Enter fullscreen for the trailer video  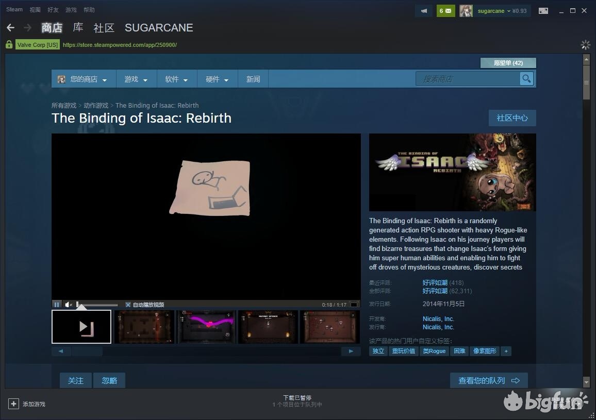click(x=354, y=305)
